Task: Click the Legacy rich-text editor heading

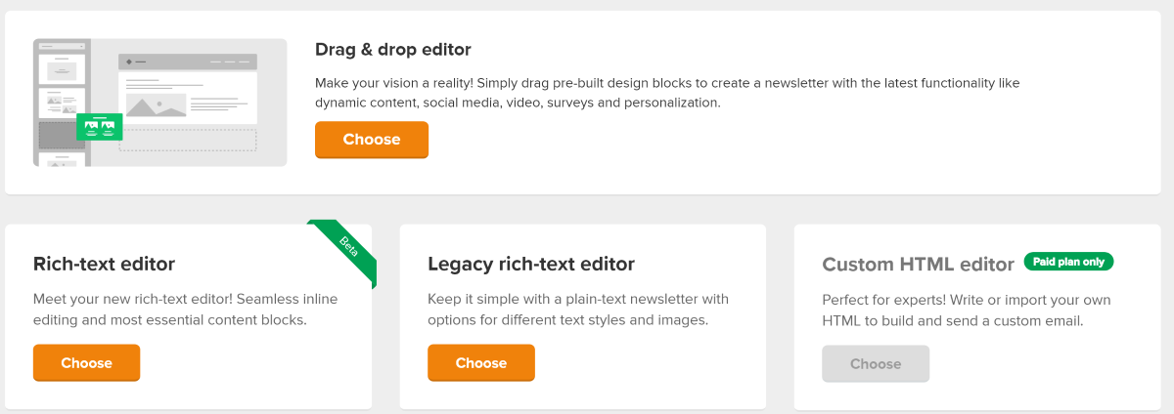Action: 531,264
